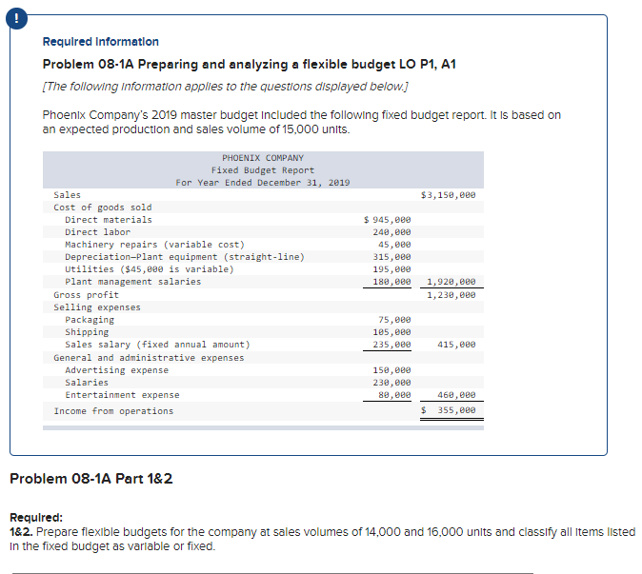Click the 230,000 salaries amount
Screen dimensions: 642x574
point(391,383)
